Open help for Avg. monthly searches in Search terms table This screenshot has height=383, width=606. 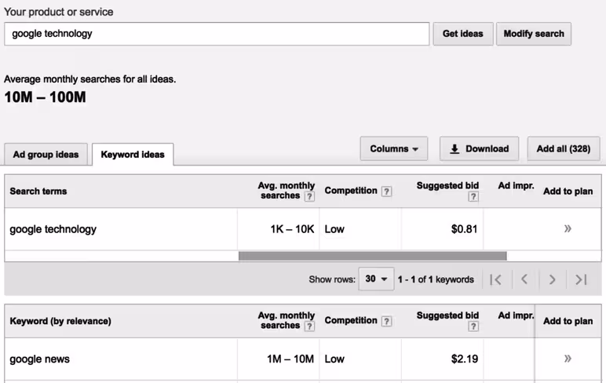tap(309, 196)
